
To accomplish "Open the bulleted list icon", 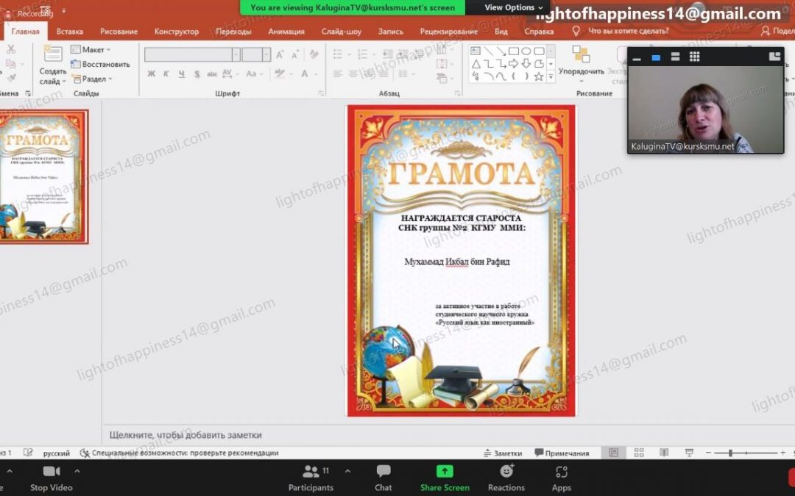I will pyautogui.click(x=337, y=53).
